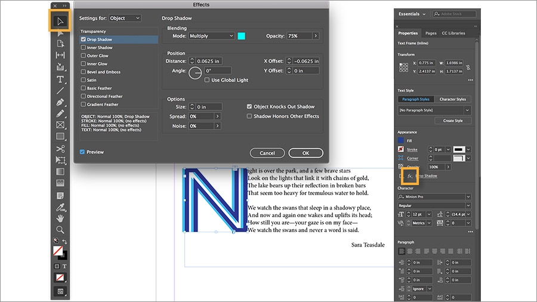Screen dimensions: 537x302
Task: Switch to the Pages tab
Action: (431, 33)
